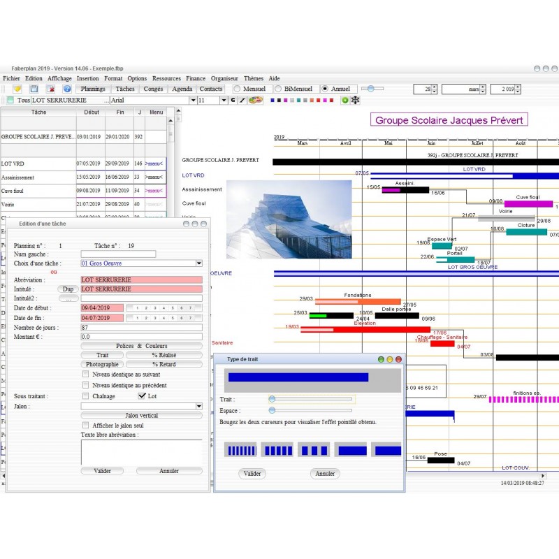Viewport: 559px width, 559px height.
Task: Click the Photographie button
Action: 102,364
